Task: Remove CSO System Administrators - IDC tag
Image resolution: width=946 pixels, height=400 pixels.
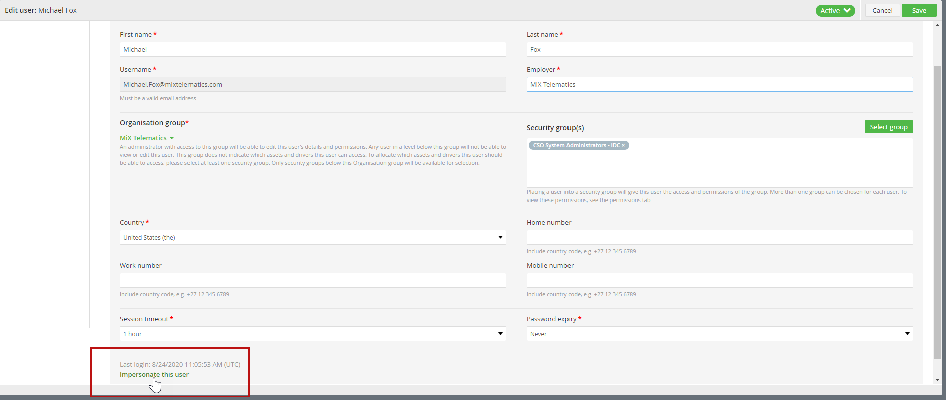Action: click(x=623, y=145)
